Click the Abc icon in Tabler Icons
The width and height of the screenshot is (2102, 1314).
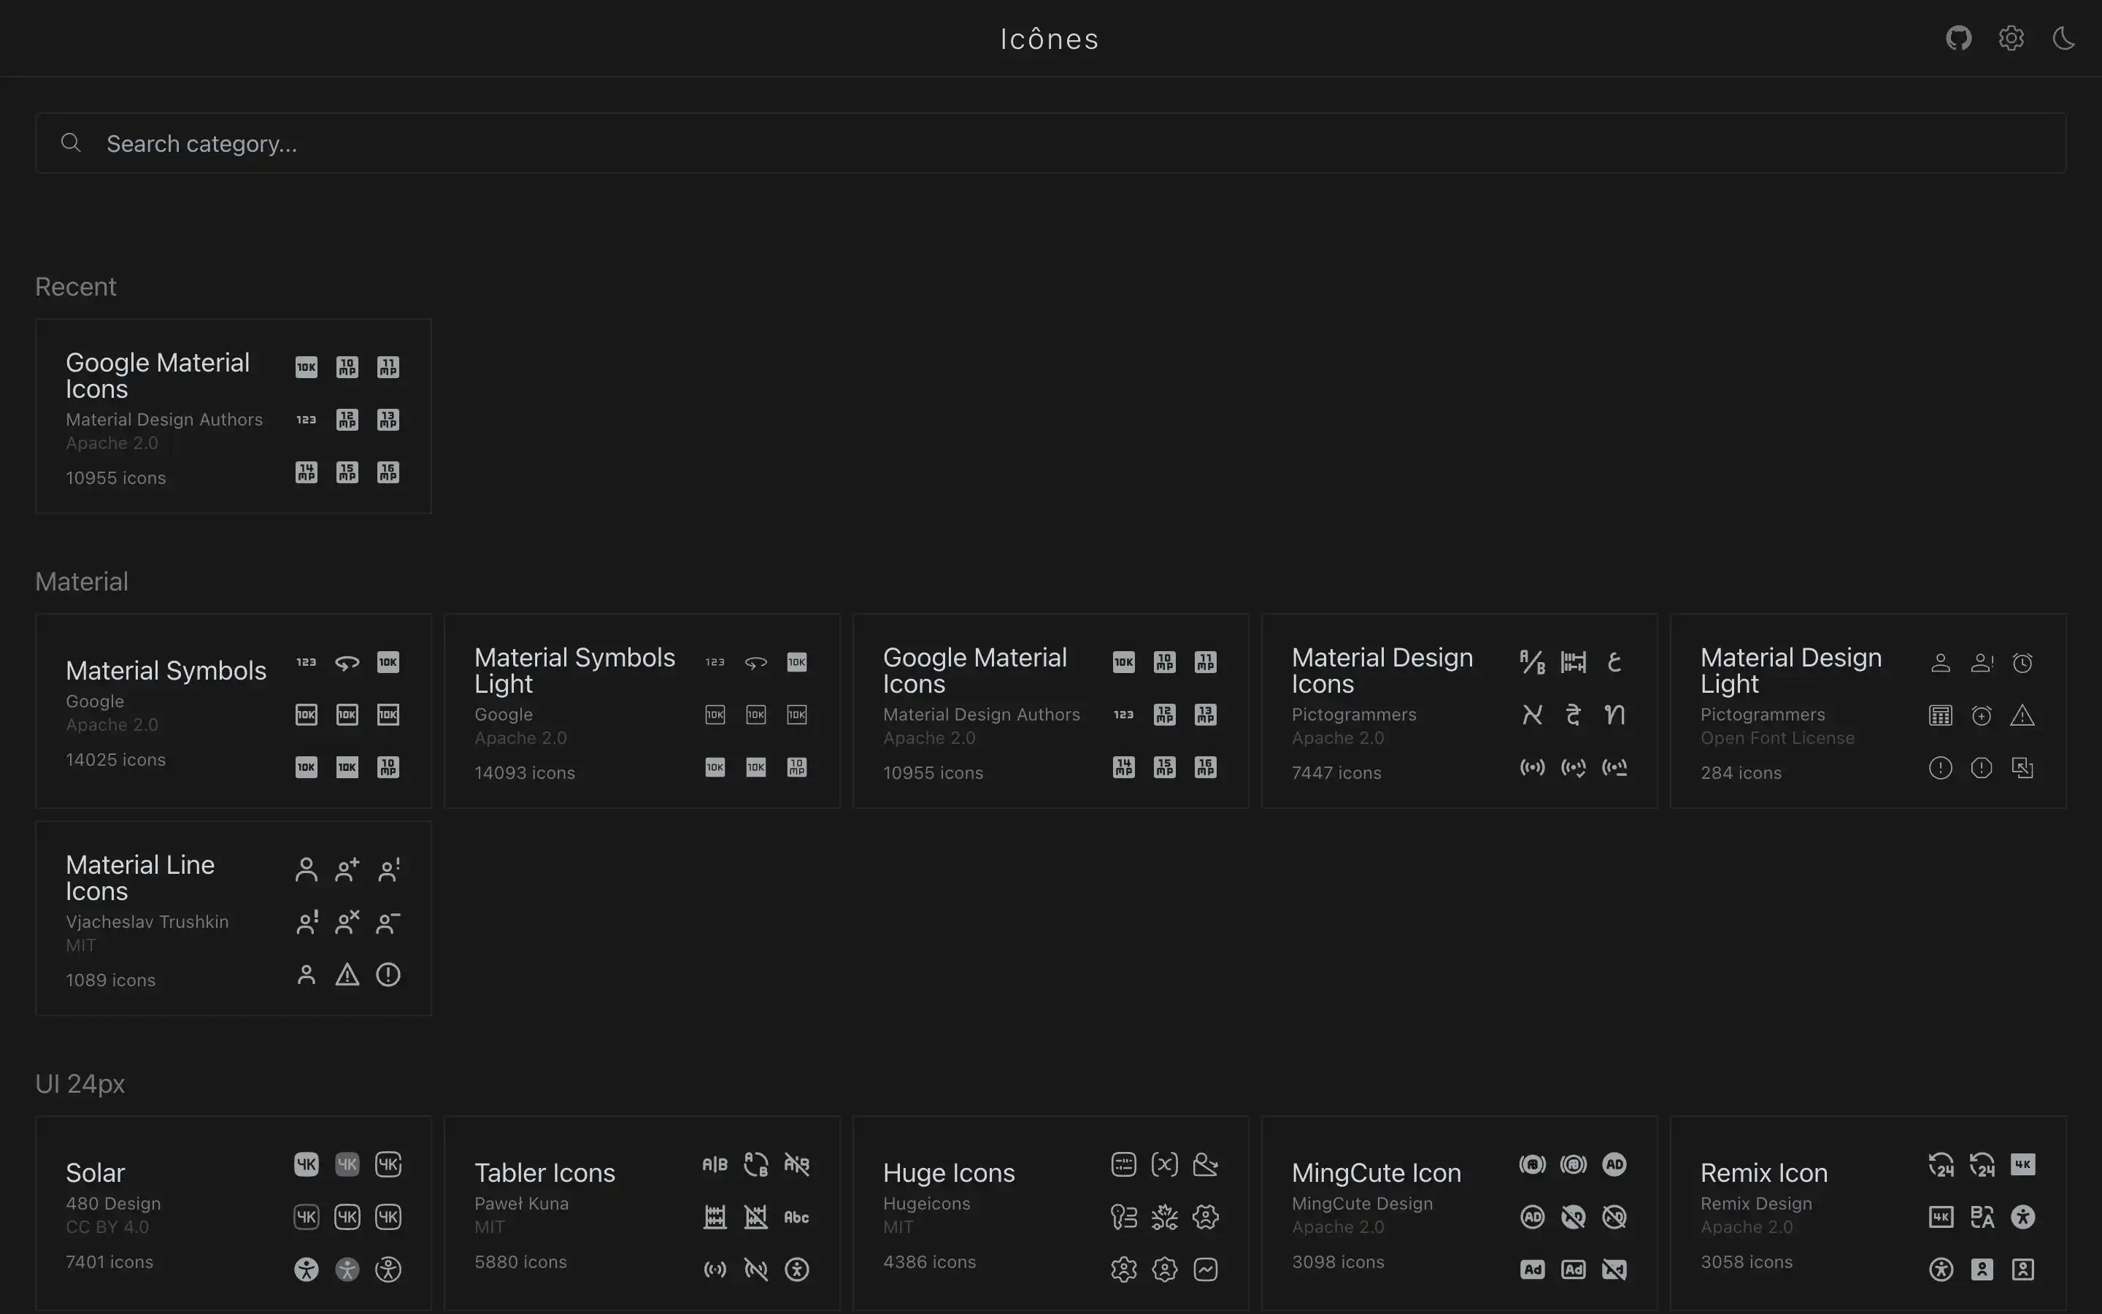[796, 1217]
